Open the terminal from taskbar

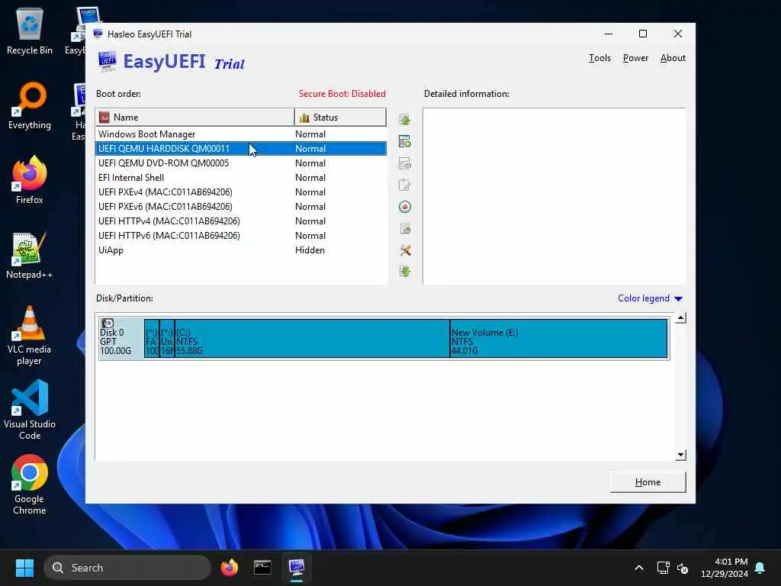tap(262, 568)
